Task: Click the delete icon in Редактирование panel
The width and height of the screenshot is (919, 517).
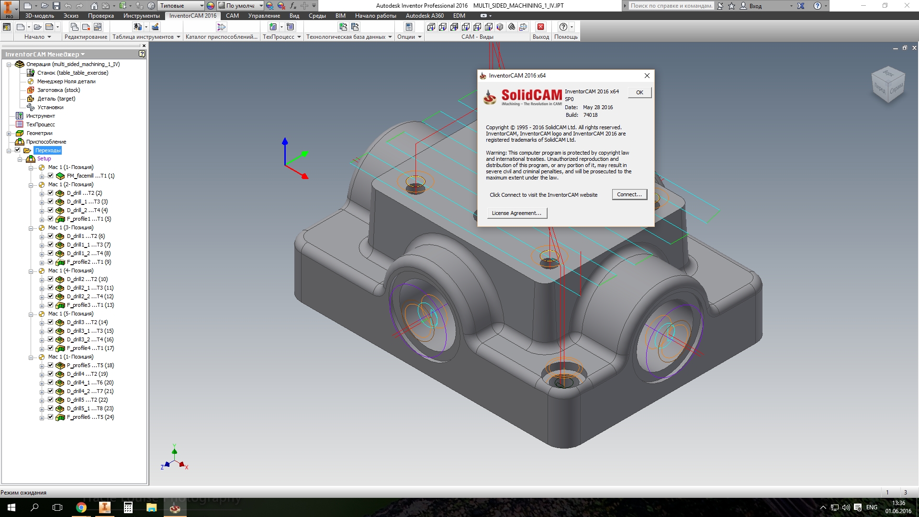Action: tap(86, 27)
